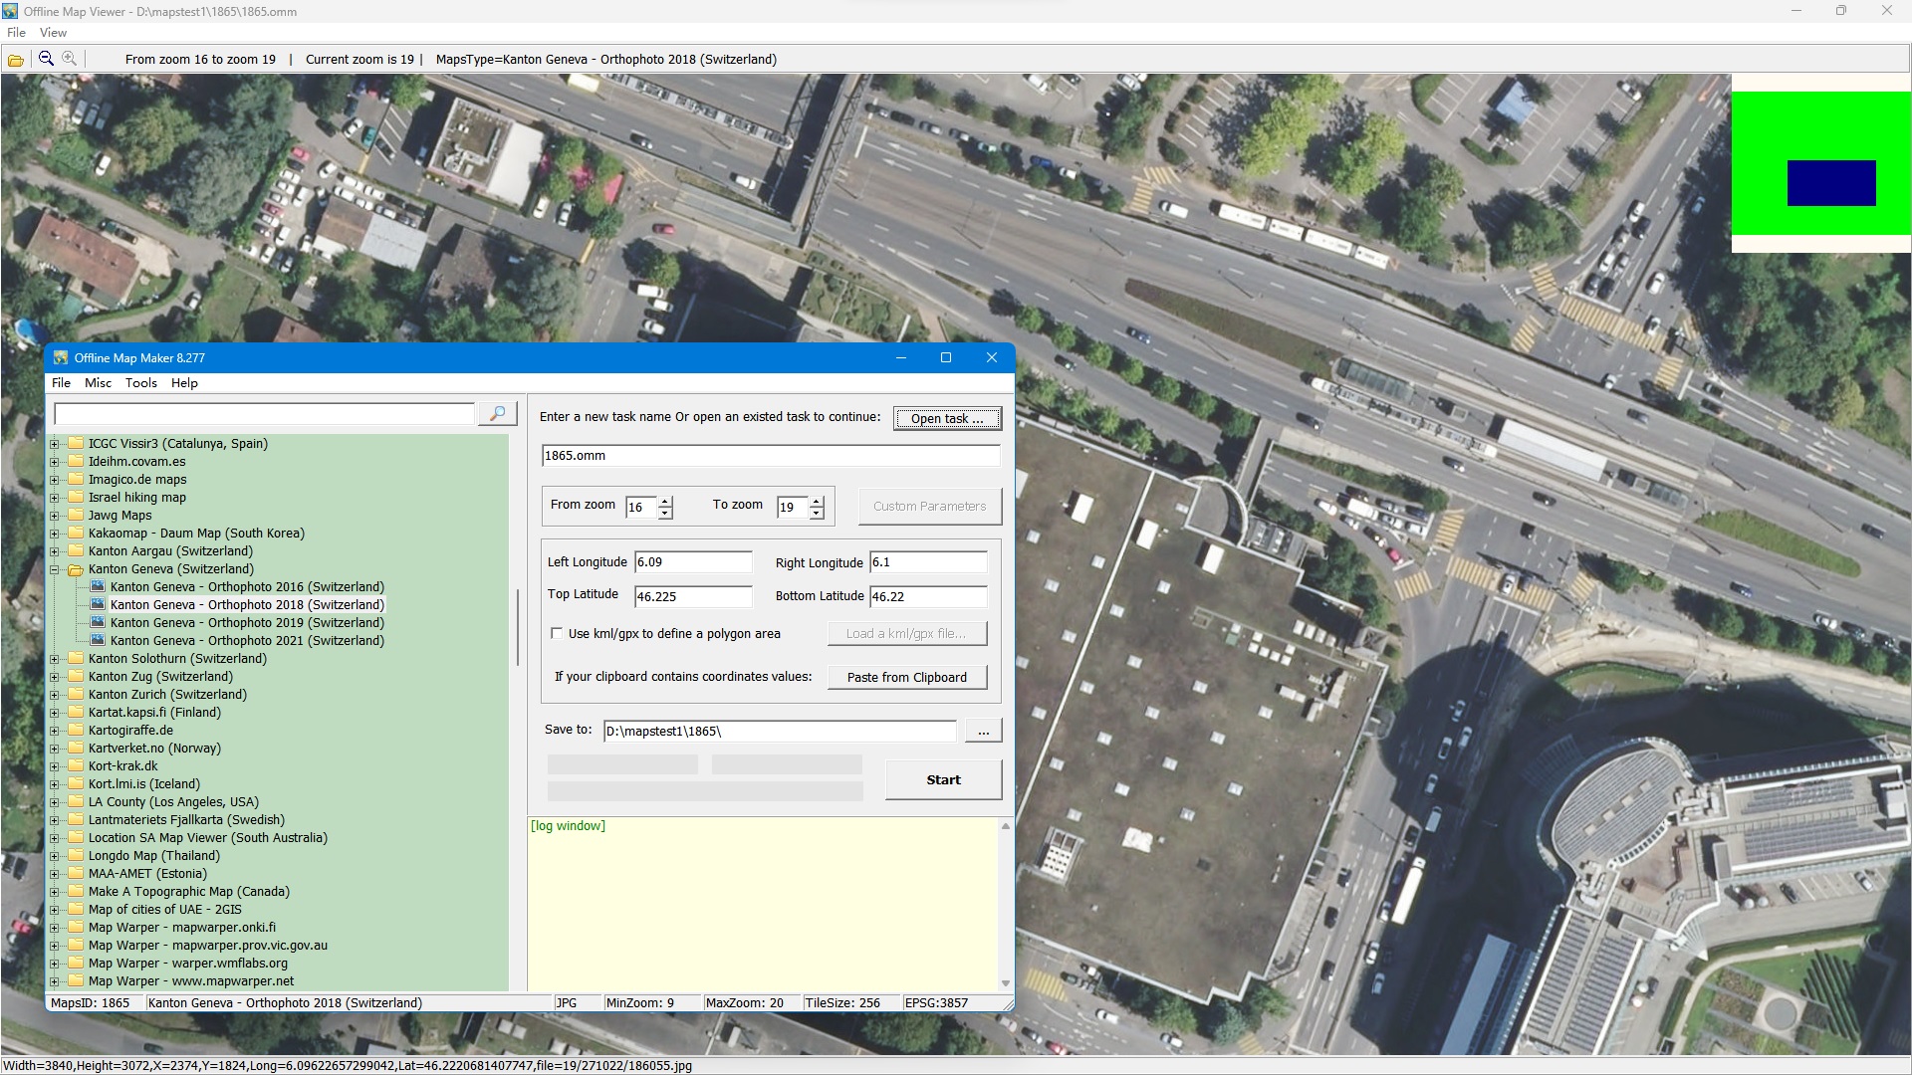
Task: Expand the Israel hiking map node
Action: pyautogui.click(x=55, y=498)
